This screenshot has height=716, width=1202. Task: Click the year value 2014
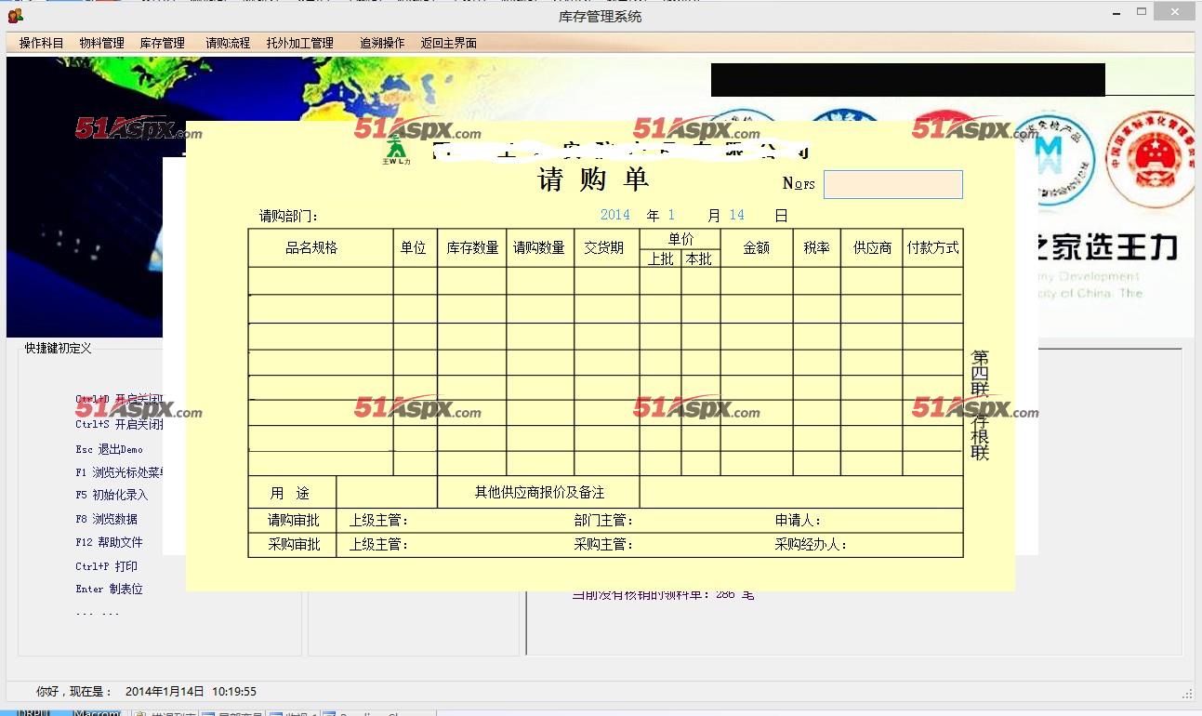(x=614, y=215)
